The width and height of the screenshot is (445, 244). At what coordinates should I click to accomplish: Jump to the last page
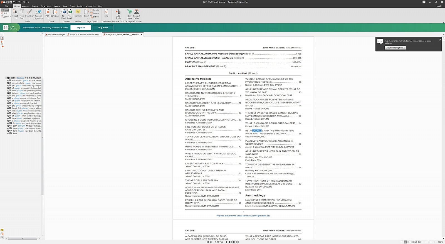pyautogui.click(x=230, y=242)
